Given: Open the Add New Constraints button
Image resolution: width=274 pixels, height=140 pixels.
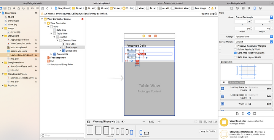Looking at the screenshot, I should [210, 122].
